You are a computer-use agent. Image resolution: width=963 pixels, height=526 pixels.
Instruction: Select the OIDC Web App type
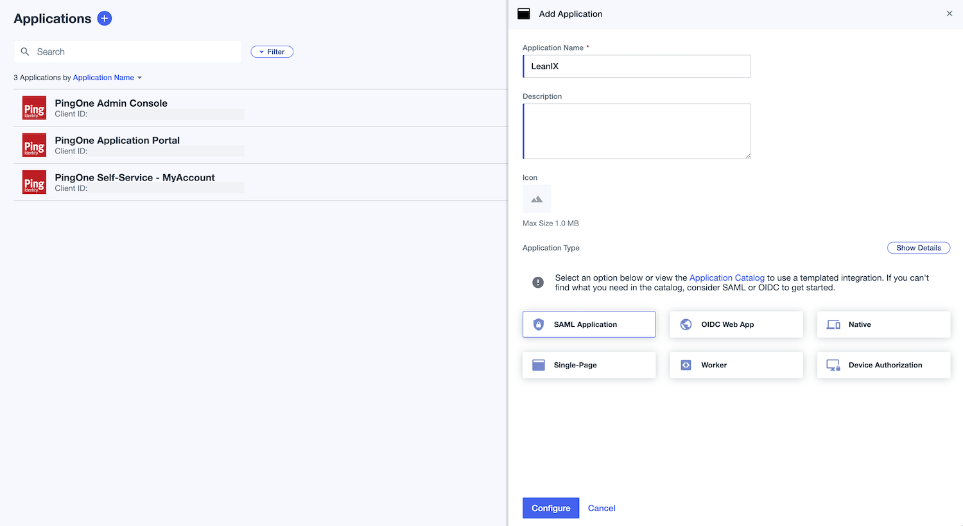click(x=736, y=324)
